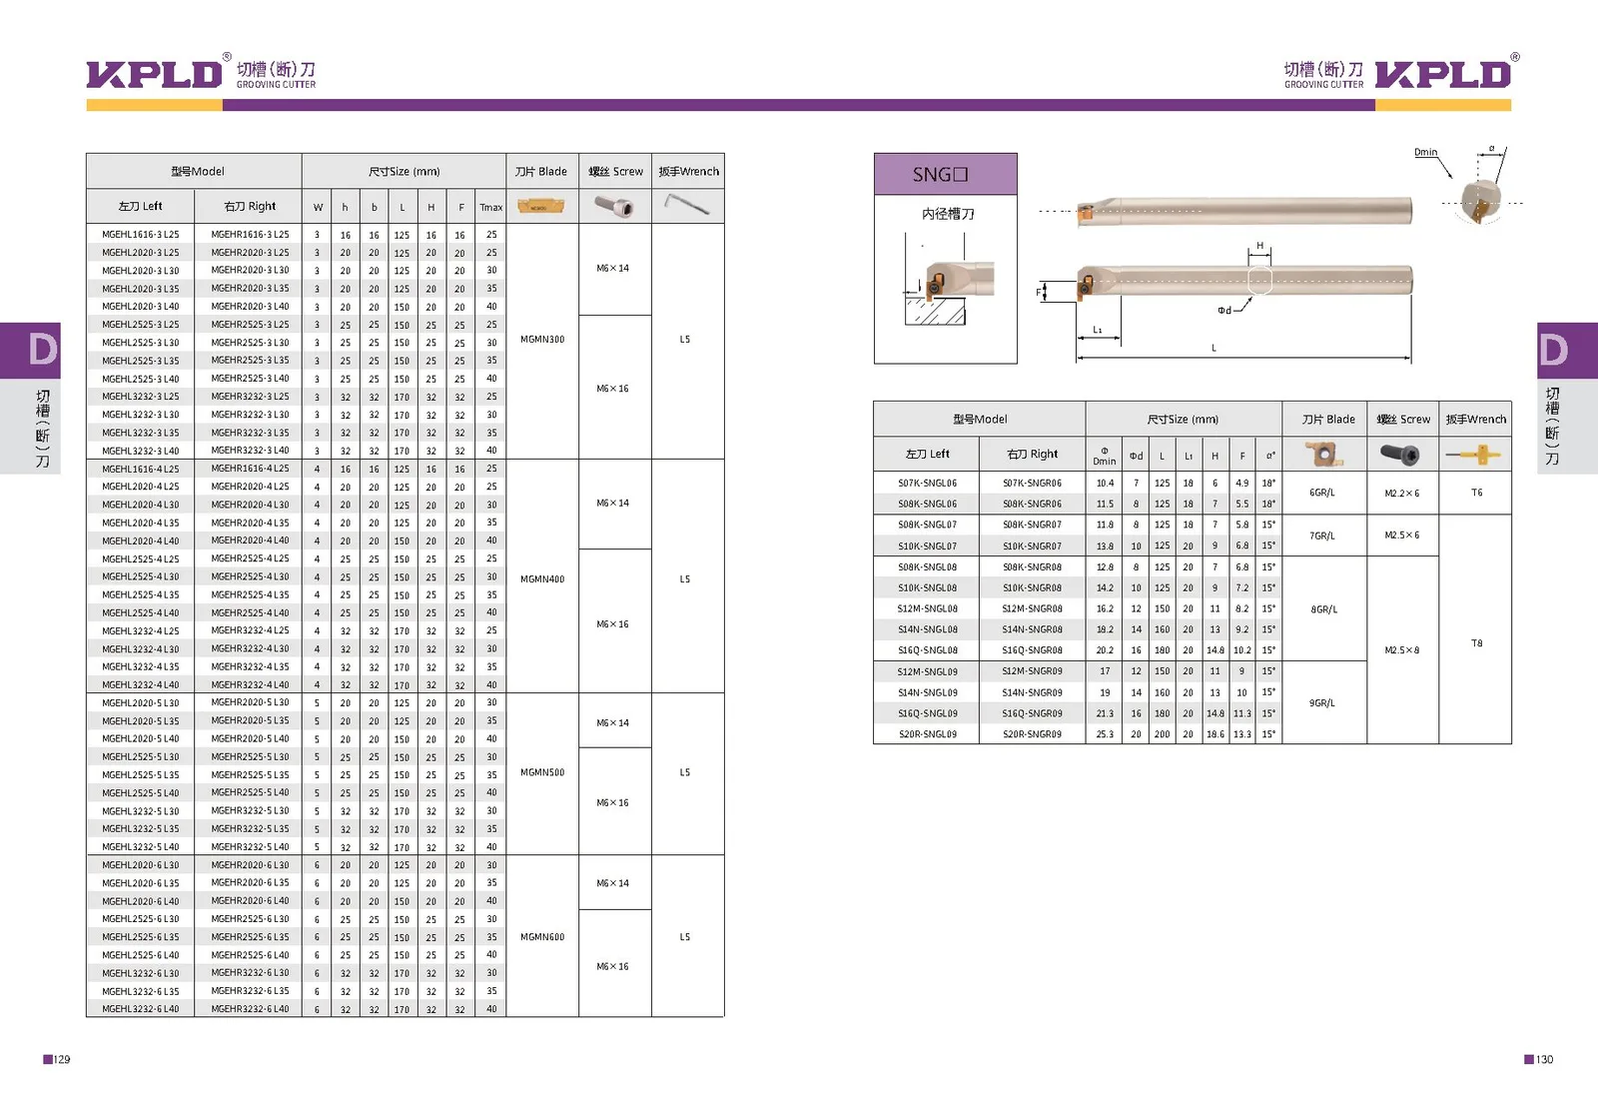Click the M2.5×8 screw cell
This screenshot has height=1093, width=1598.
coord(1401,650)
